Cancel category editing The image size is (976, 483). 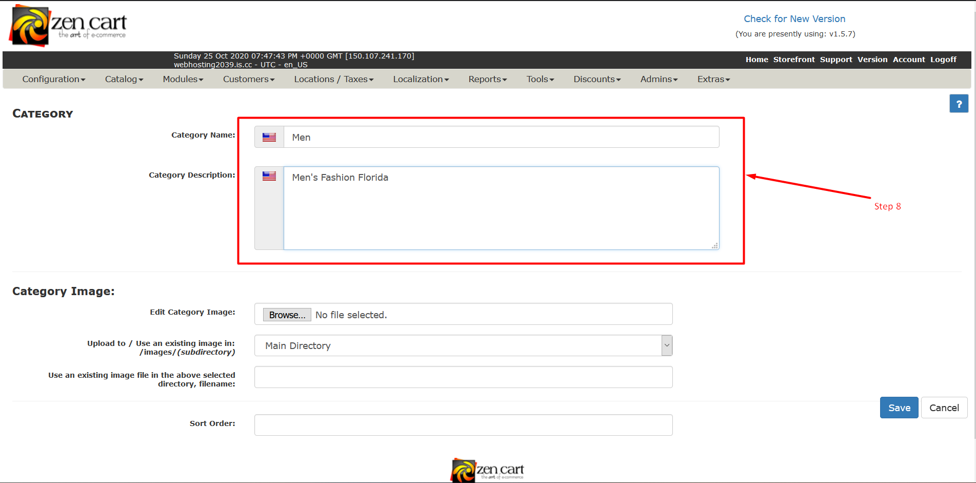click(x=944, y=408)
